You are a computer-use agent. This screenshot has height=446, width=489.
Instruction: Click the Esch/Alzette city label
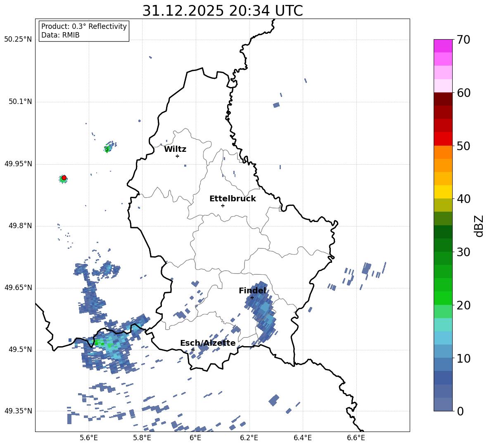tap(208, 343)
